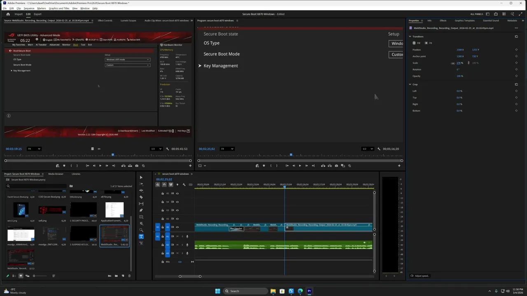The image size is (527, 296).
Task: Toggle V5 track output eye
Action: coord(177,193)
